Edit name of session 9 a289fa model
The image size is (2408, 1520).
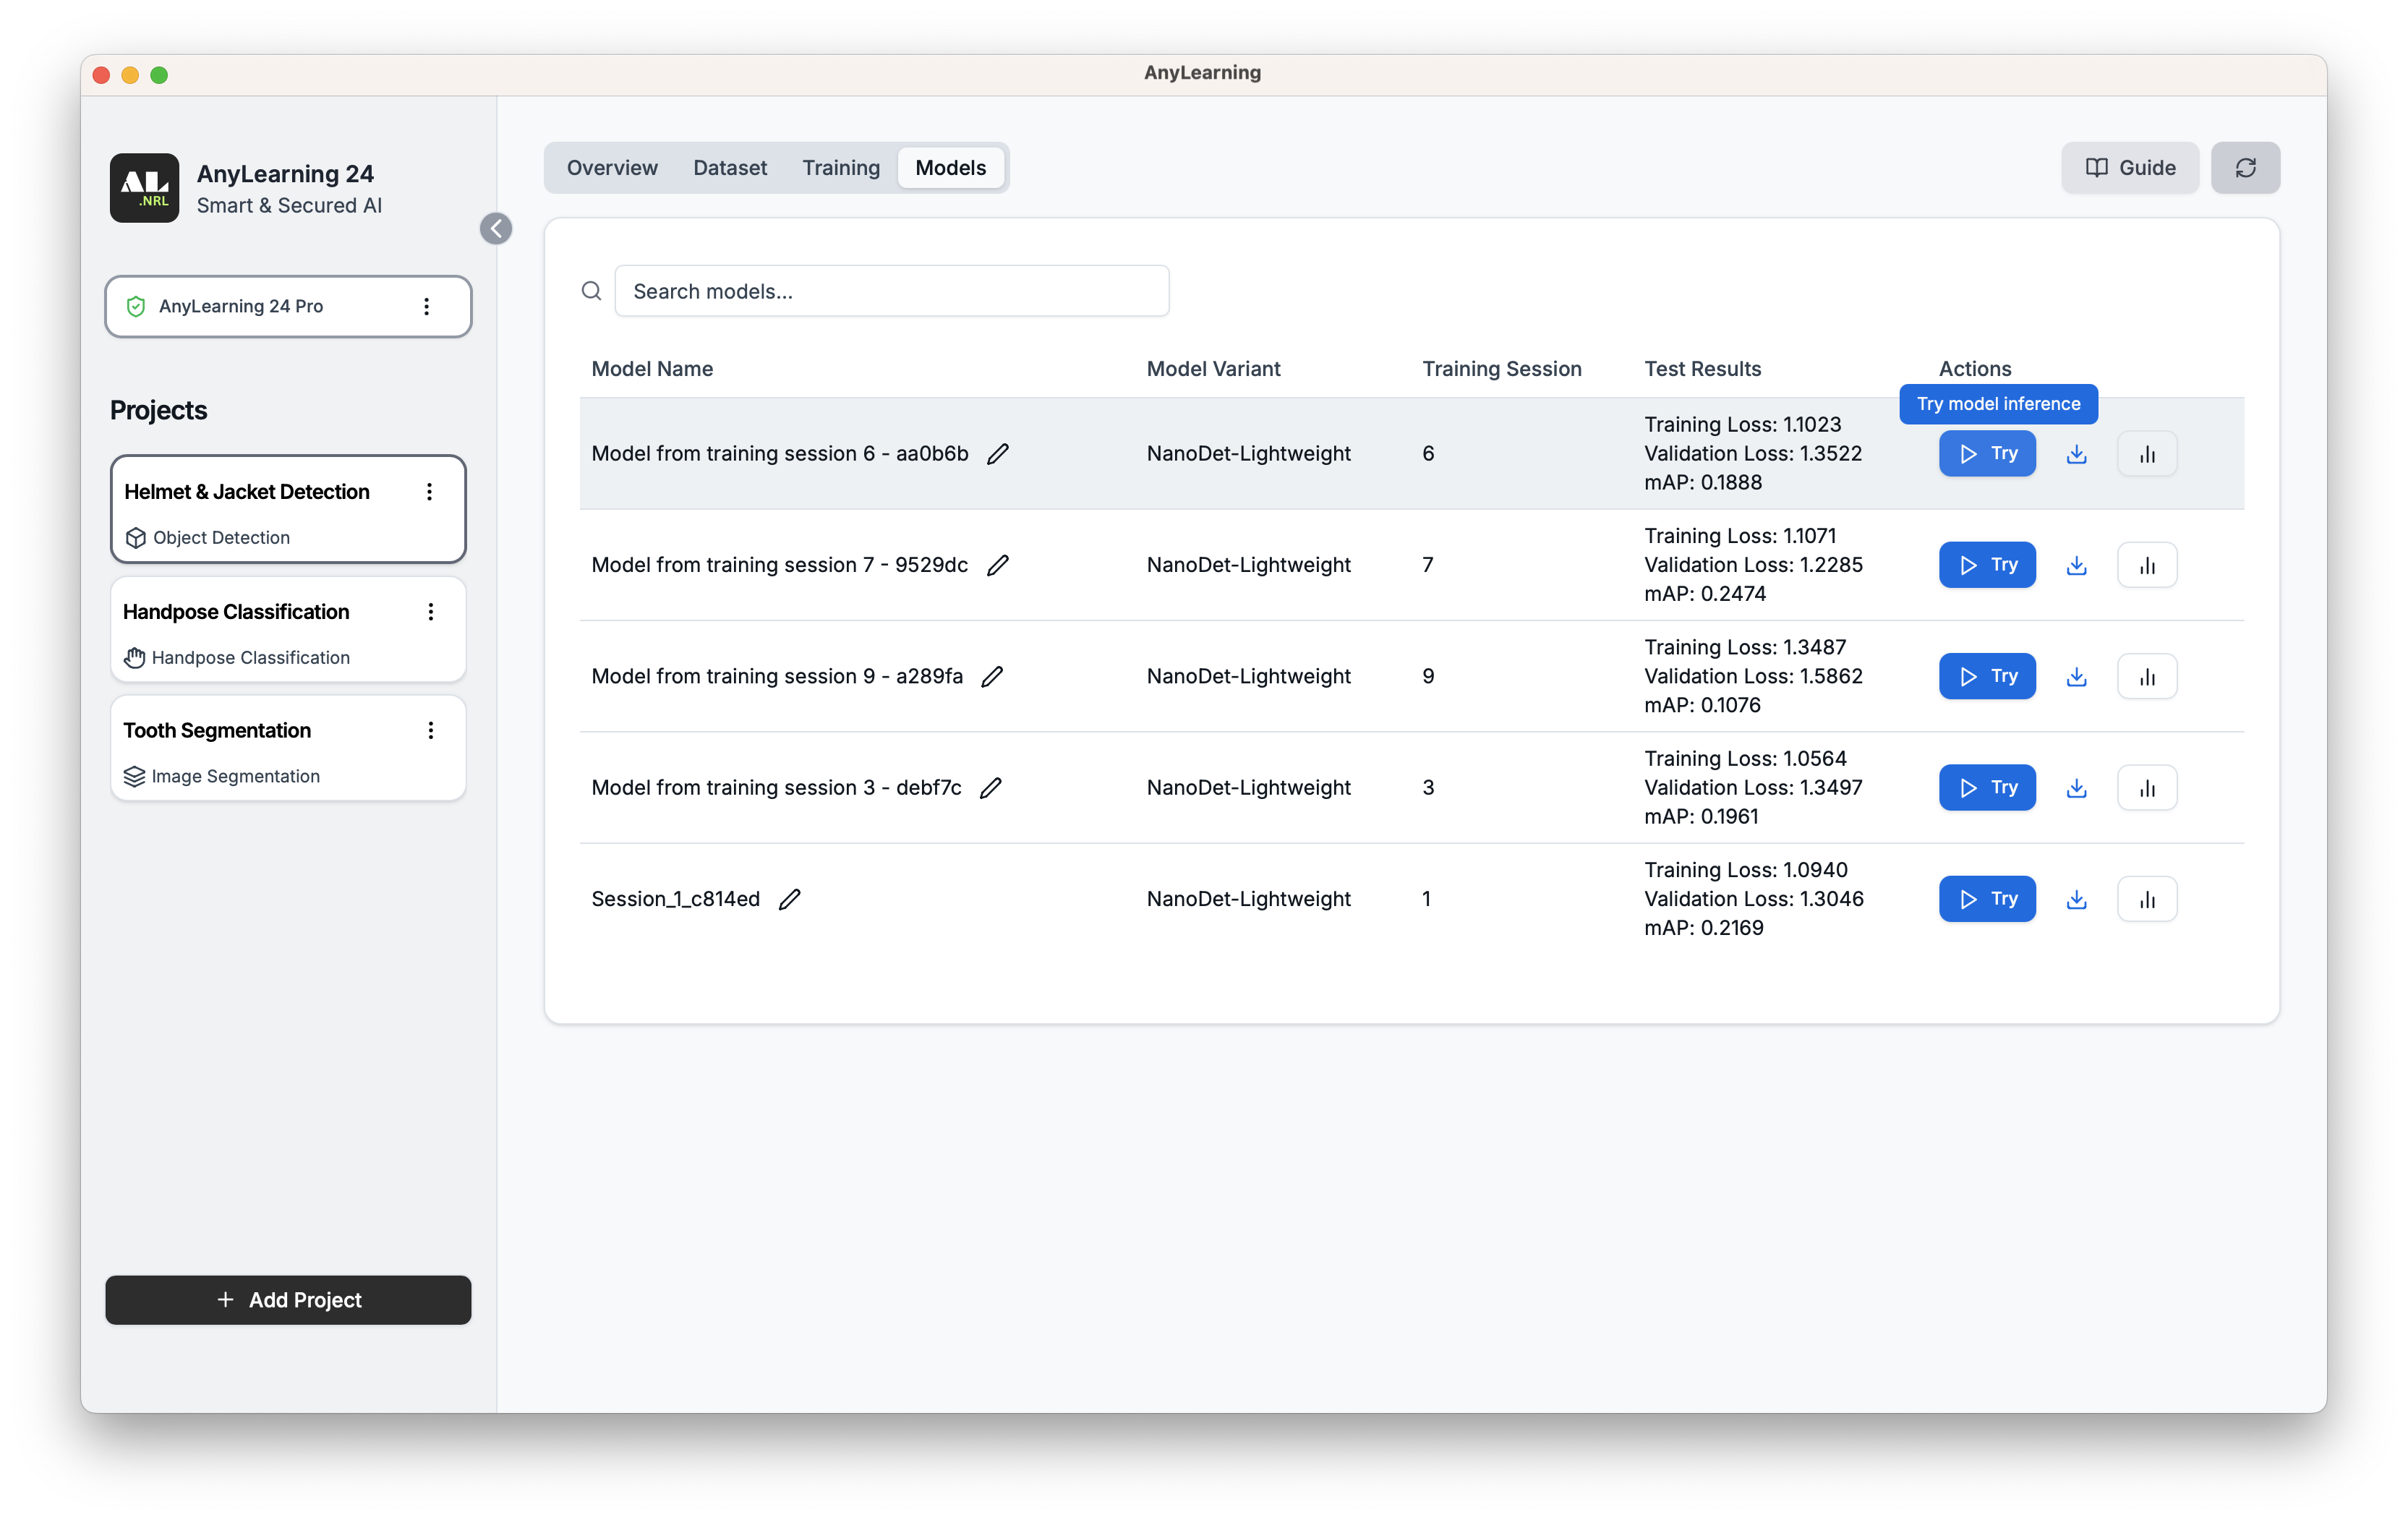pos(991,677)
